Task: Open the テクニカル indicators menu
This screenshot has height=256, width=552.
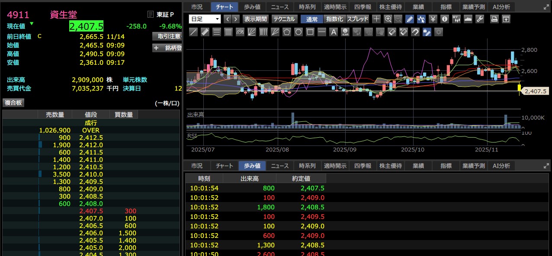Action: click(x=284, y=19)
